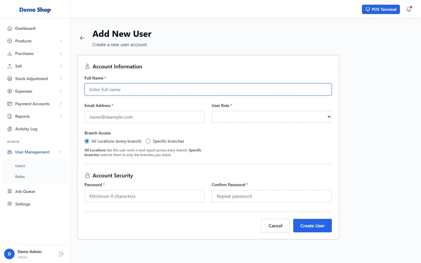Click the Create User button

click(x=313, y=226)
